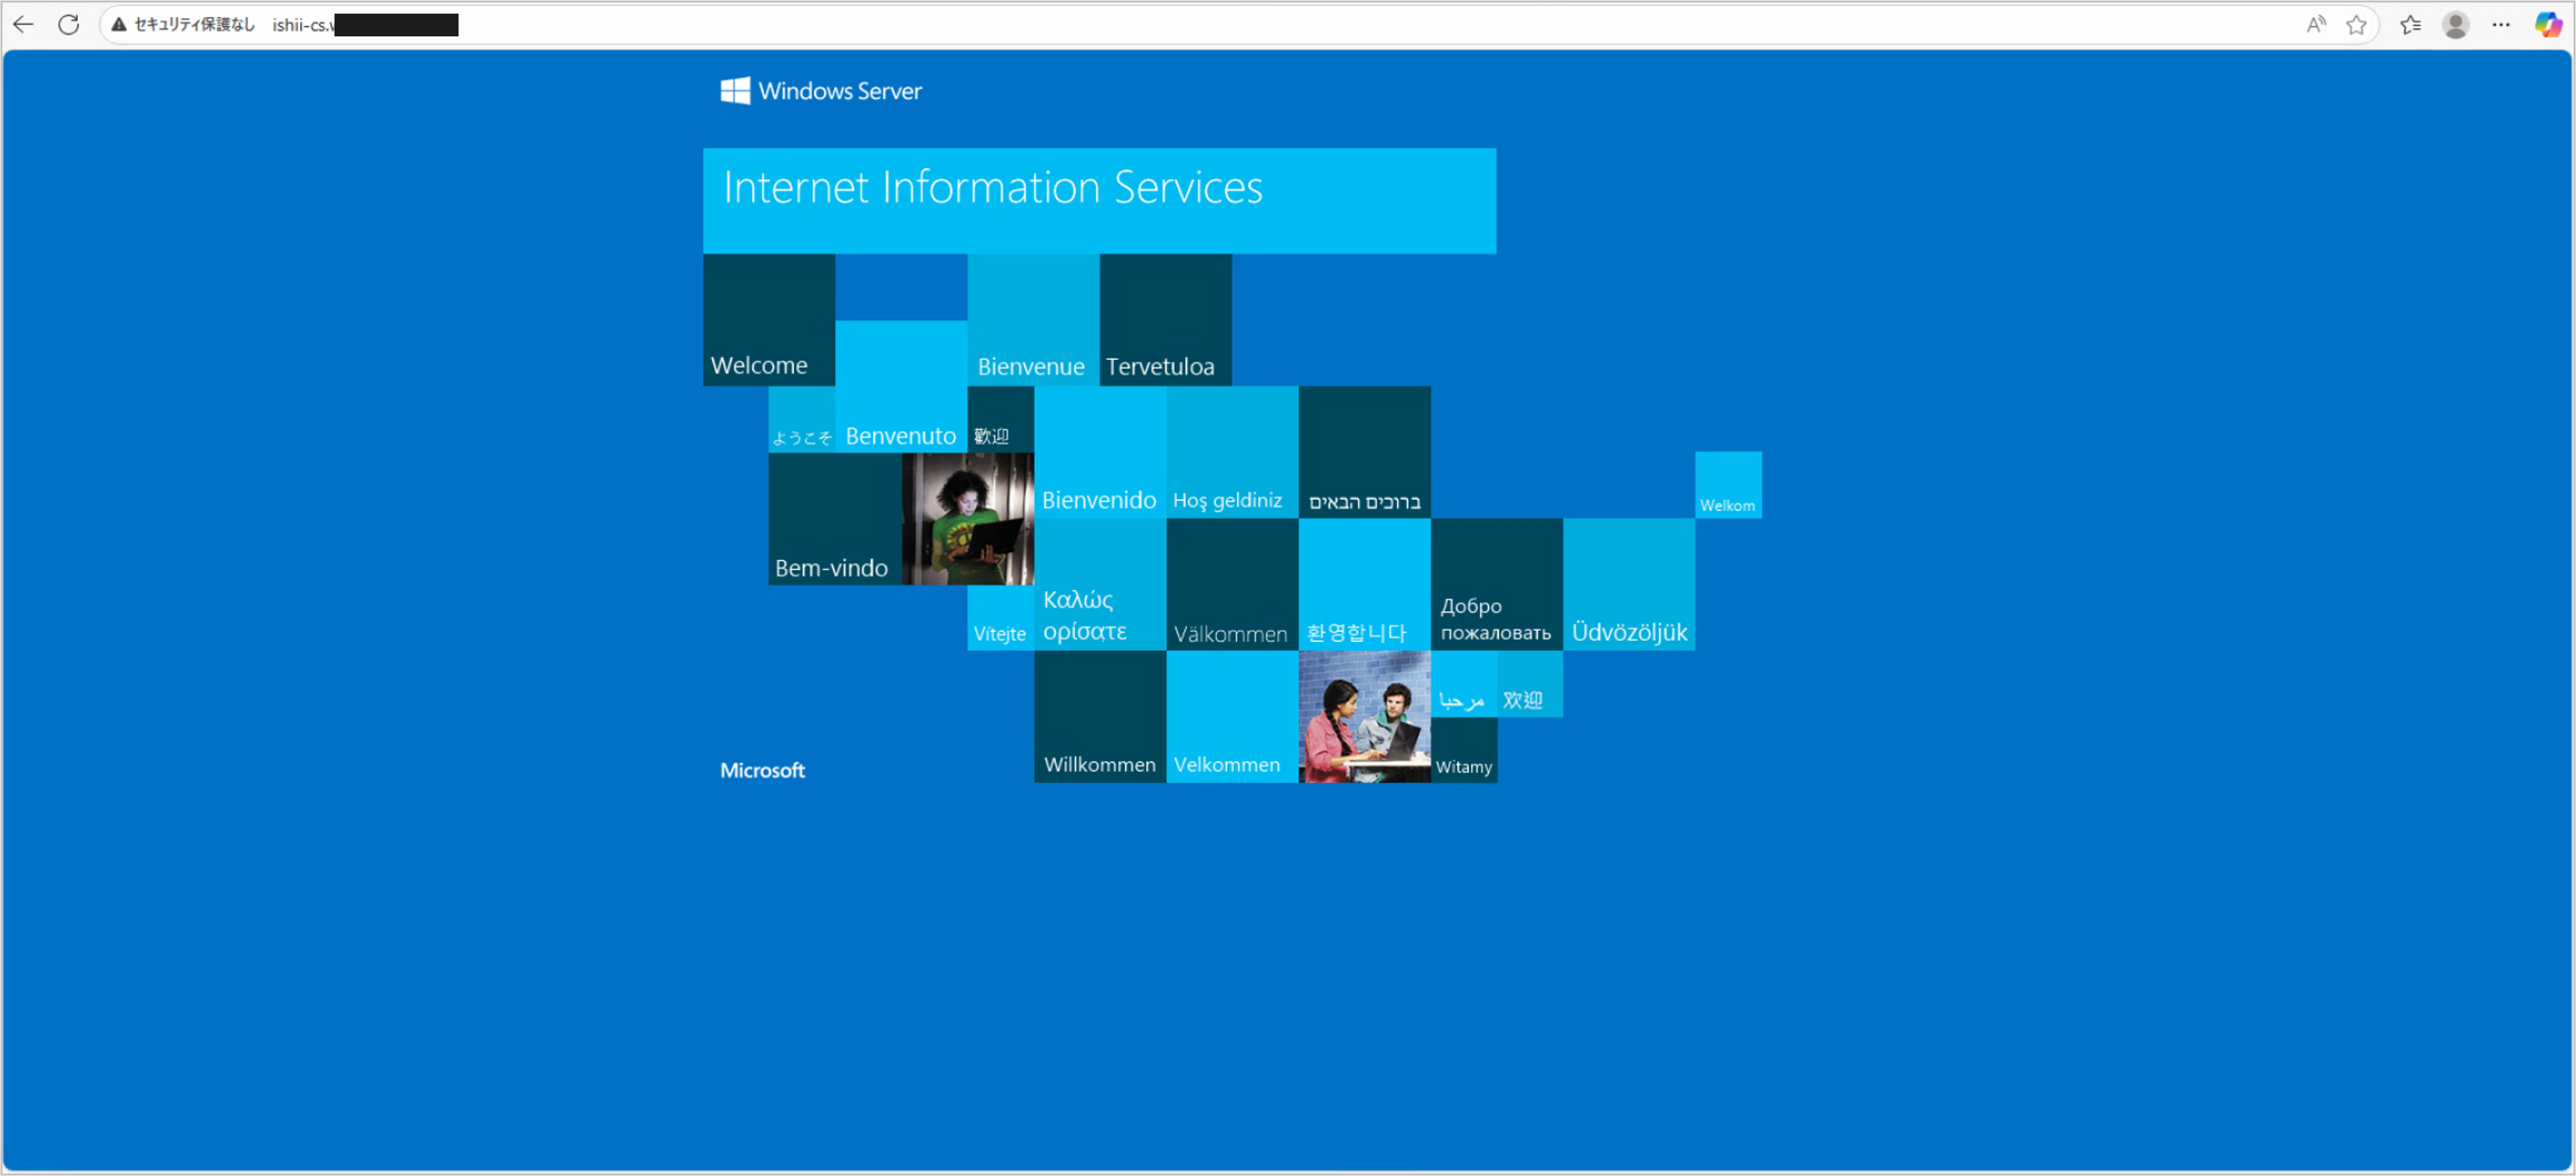Click the Willkommen tile

pos(1099,716)
